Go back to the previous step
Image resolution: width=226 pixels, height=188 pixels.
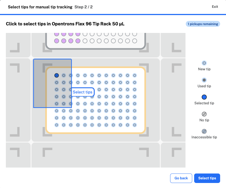coord(181,178)
